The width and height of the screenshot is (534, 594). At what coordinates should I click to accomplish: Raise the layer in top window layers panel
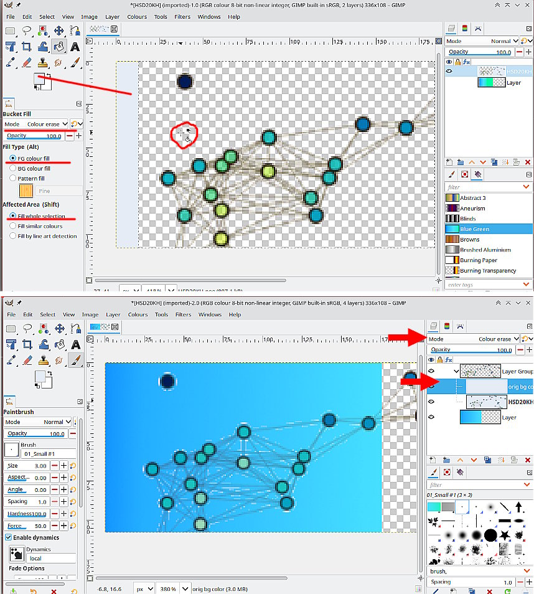click(x=472, y=162)
